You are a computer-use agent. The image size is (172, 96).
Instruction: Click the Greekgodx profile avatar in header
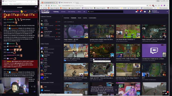pos(150,11)
